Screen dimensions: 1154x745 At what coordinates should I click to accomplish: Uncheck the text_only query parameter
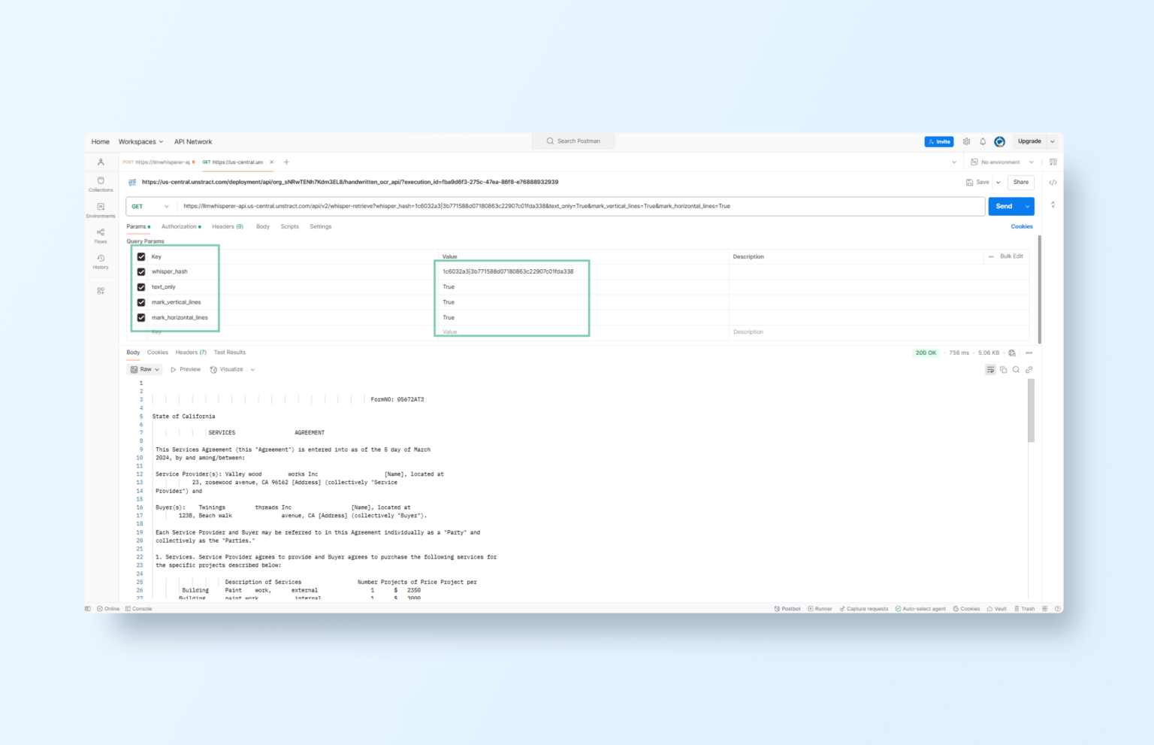tap(141, 286)
